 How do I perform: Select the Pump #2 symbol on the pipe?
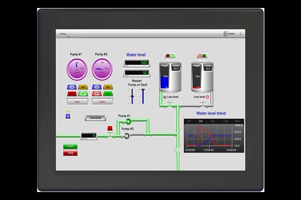127,134
